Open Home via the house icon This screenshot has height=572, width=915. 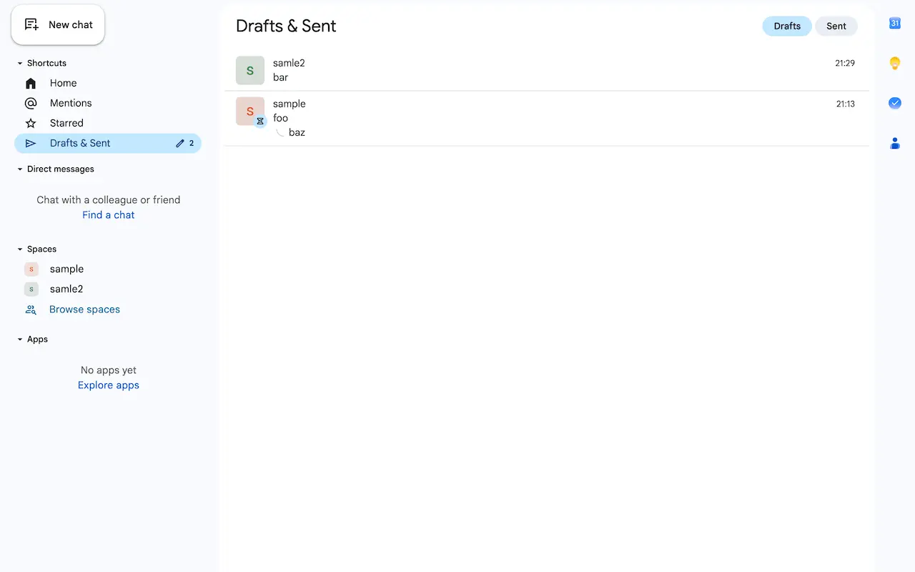[31, 83]
